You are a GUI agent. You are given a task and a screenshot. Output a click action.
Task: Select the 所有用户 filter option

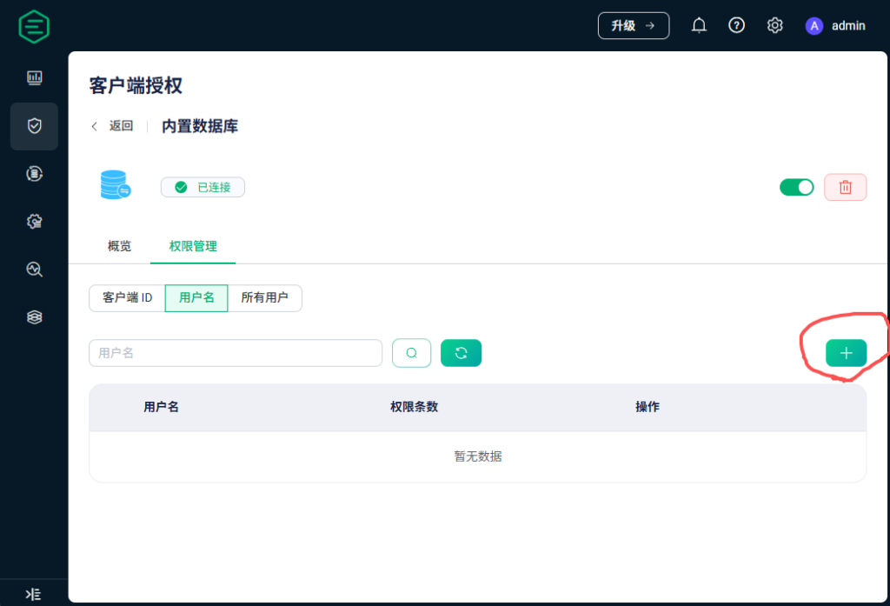point(264,297)
